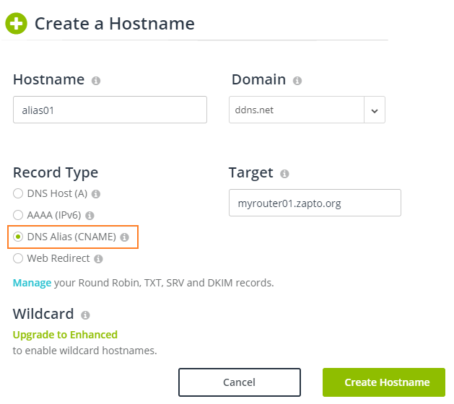The width and height of the screenshot is (454, 404).
Task: Click the ddns.net domain combo box
Action: pos(297,110)
